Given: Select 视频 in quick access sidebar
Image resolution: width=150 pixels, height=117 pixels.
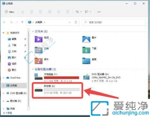Looking at the screenshot, I should point(14,64).
